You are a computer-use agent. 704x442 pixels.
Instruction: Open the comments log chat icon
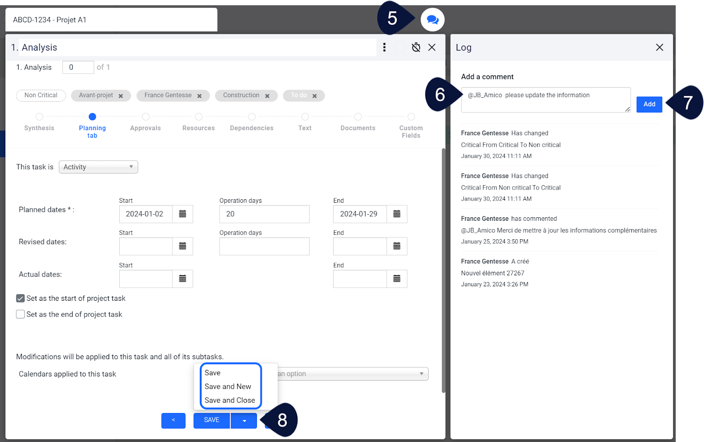click(x=433, y=20)
